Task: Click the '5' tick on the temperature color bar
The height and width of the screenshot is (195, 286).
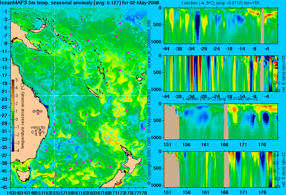Action: coord(16,80)
